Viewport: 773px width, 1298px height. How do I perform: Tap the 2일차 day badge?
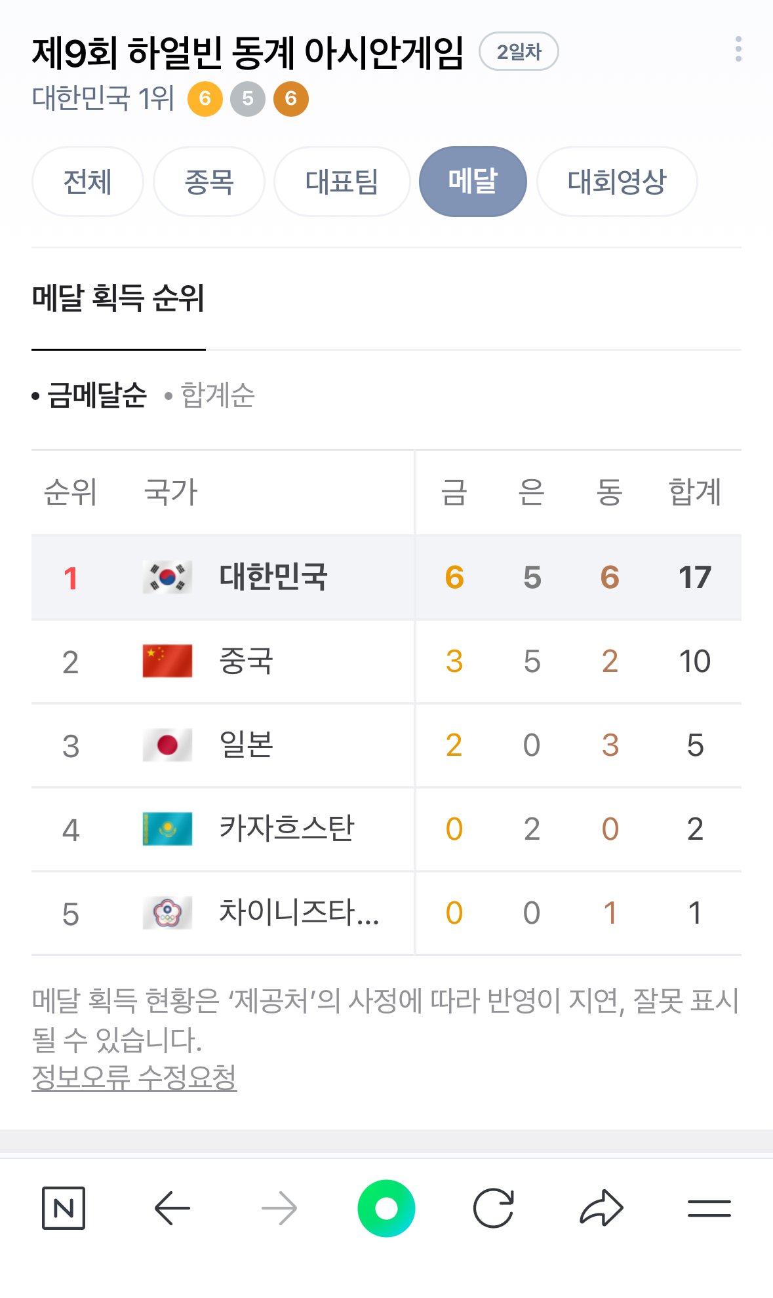click(x=519, y=52)
